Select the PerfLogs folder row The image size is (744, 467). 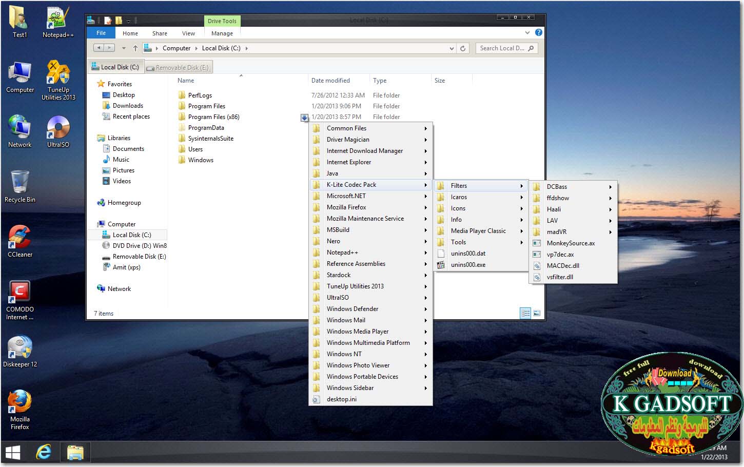(x=200, y=95)
